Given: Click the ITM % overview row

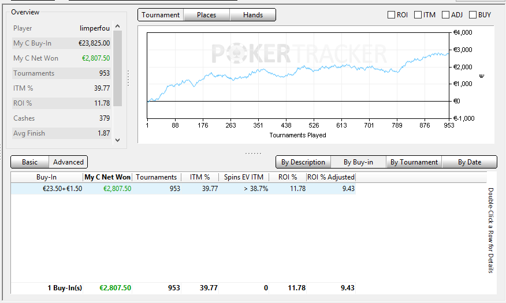Looking at the screenshot, I should click(x=61, y=88).
